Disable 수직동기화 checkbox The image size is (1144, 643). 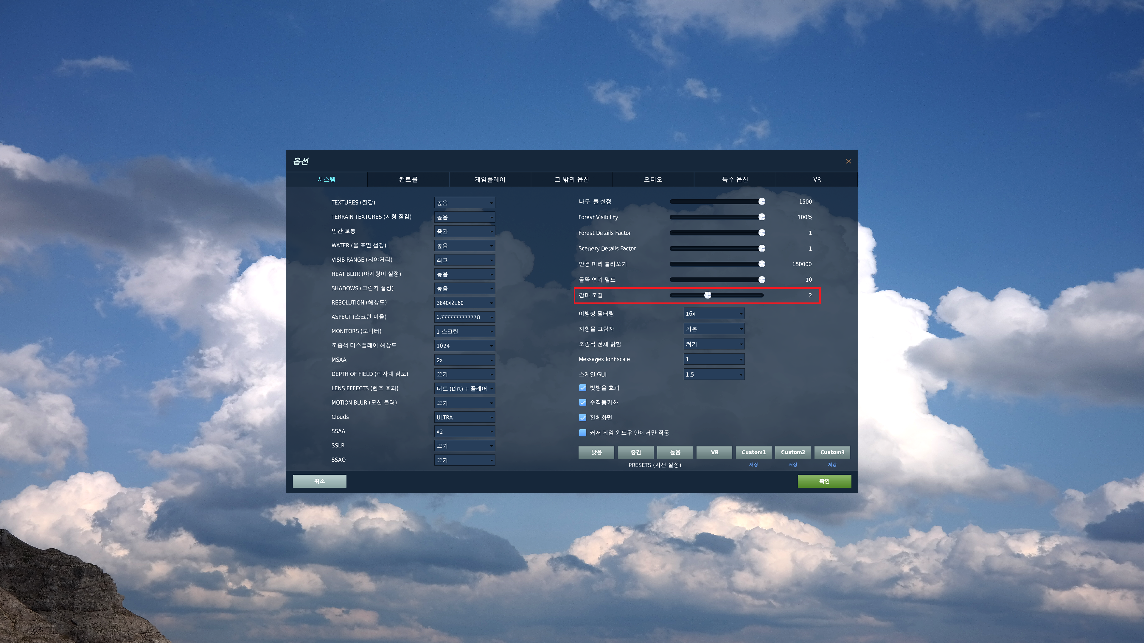click(583, 402)
